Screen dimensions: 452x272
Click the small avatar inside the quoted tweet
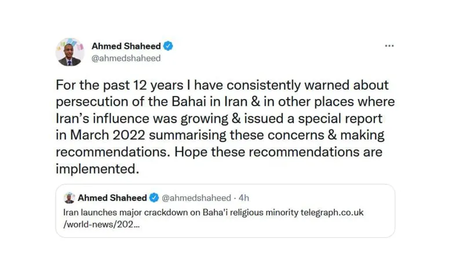pos(69,198)
